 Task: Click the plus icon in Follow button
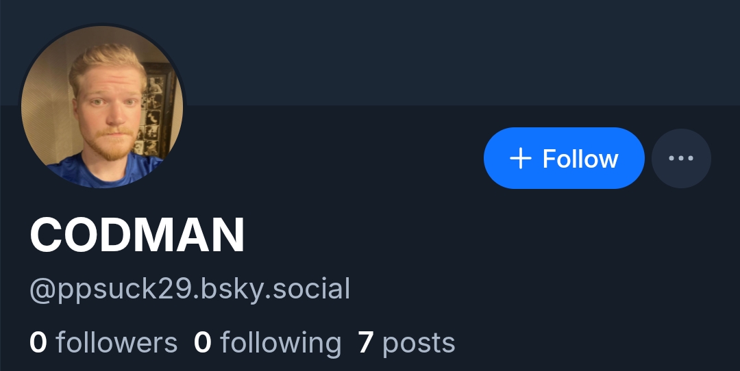click(521, 158)
